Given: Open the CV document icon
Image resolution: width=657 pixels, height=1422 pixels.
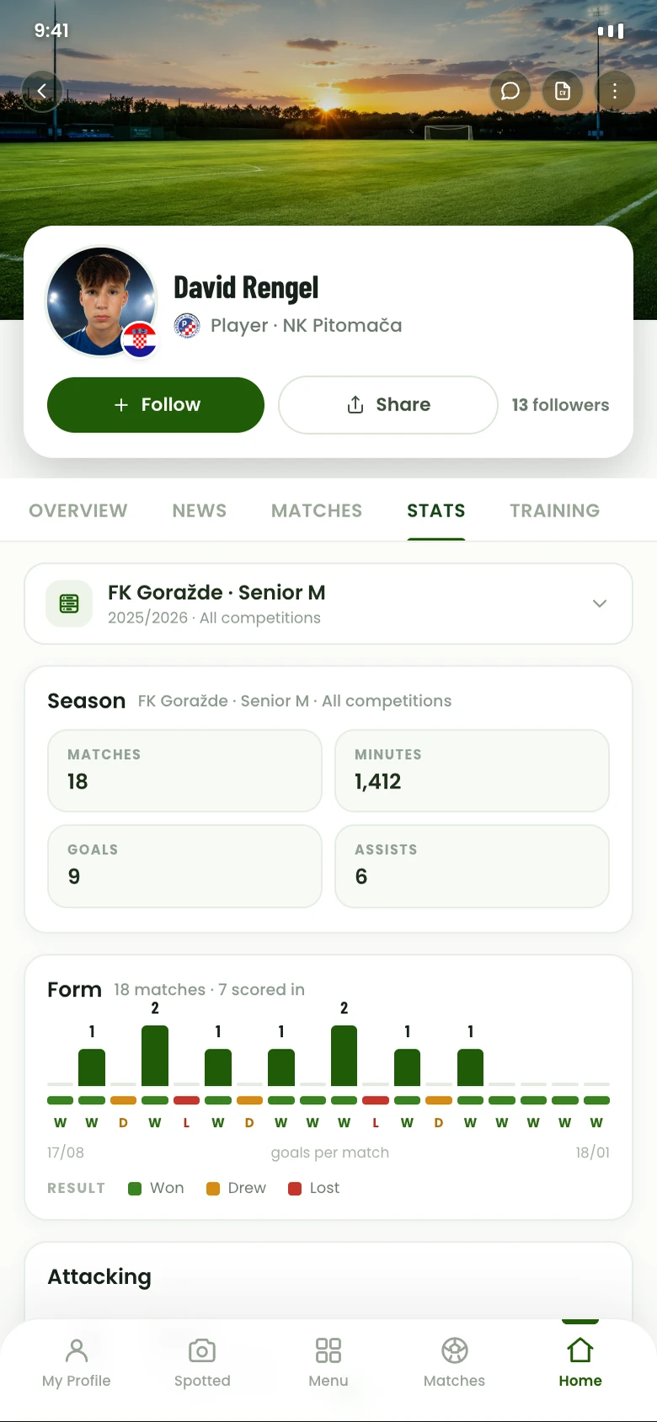Looking at the screenshot, I should click(563, 91).
